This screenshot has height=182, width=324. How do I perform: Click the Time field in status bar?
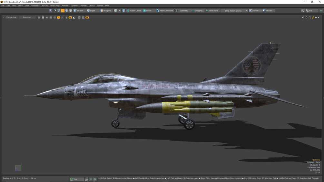click(77, 179)
